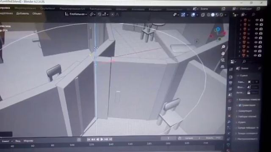Open the Particles properties tab icon
Screen dimensions: 271x152
click(x=229, y=128)
